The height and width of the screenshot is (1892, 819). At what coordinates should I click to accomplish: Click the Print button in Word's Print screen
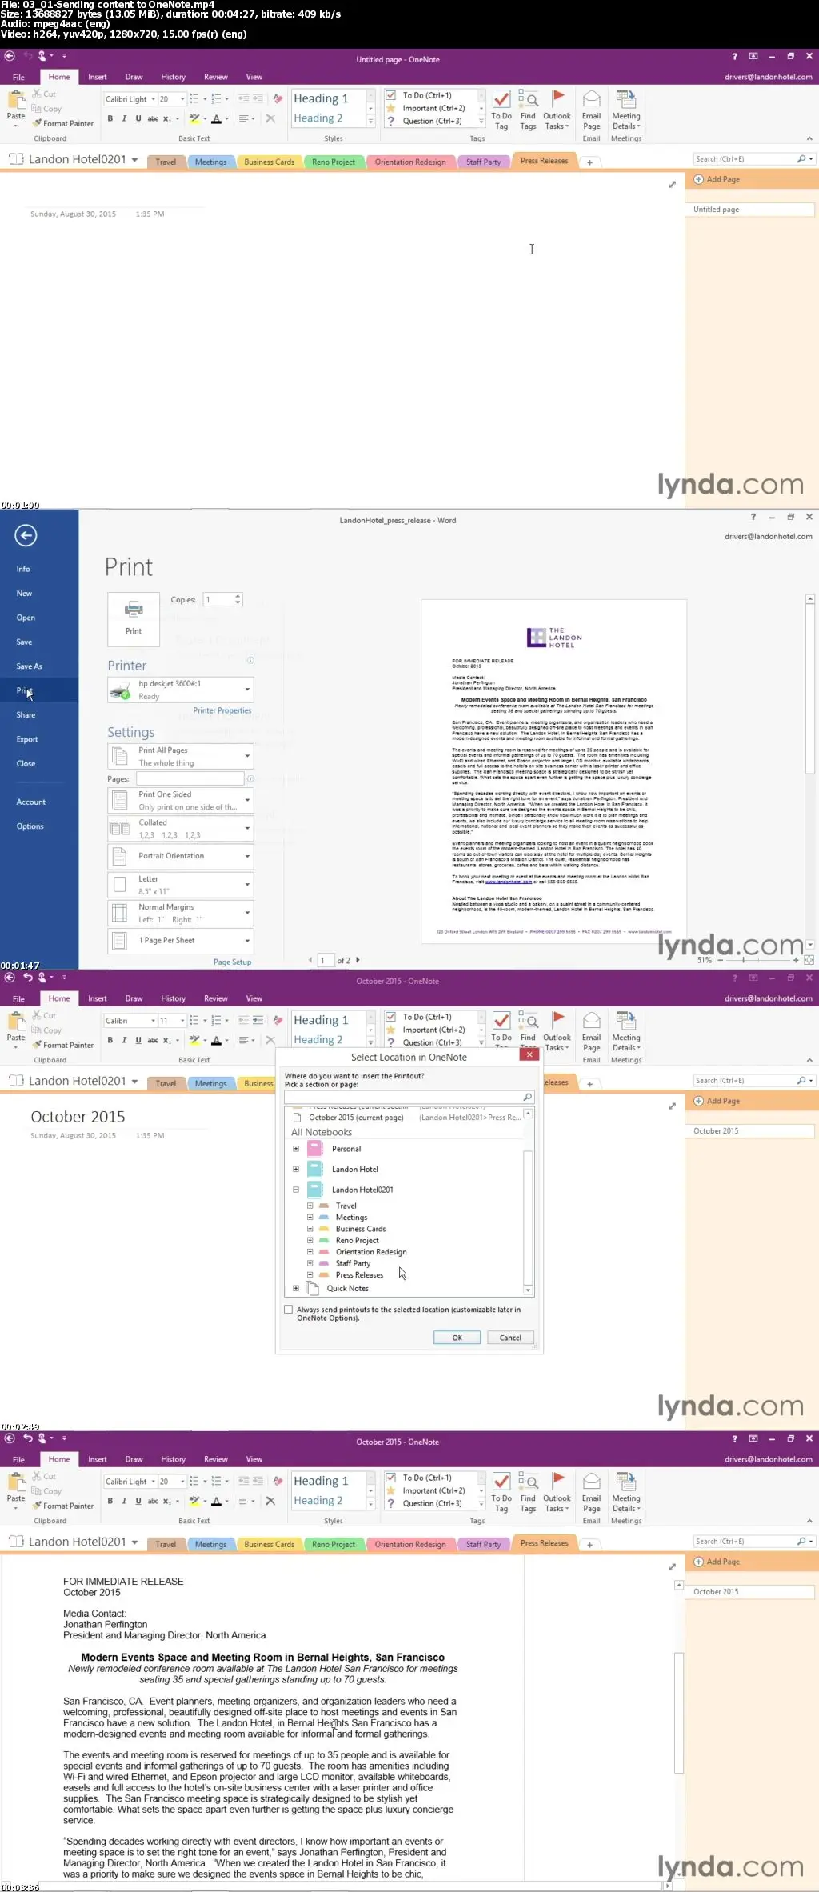(134, 618)
